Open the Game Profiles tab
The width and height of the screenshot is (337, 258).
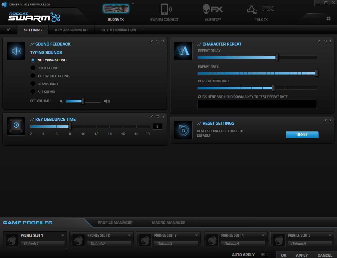28,223
